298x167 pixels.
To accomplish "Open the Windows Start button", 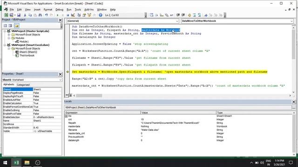I will click(5, 162).
